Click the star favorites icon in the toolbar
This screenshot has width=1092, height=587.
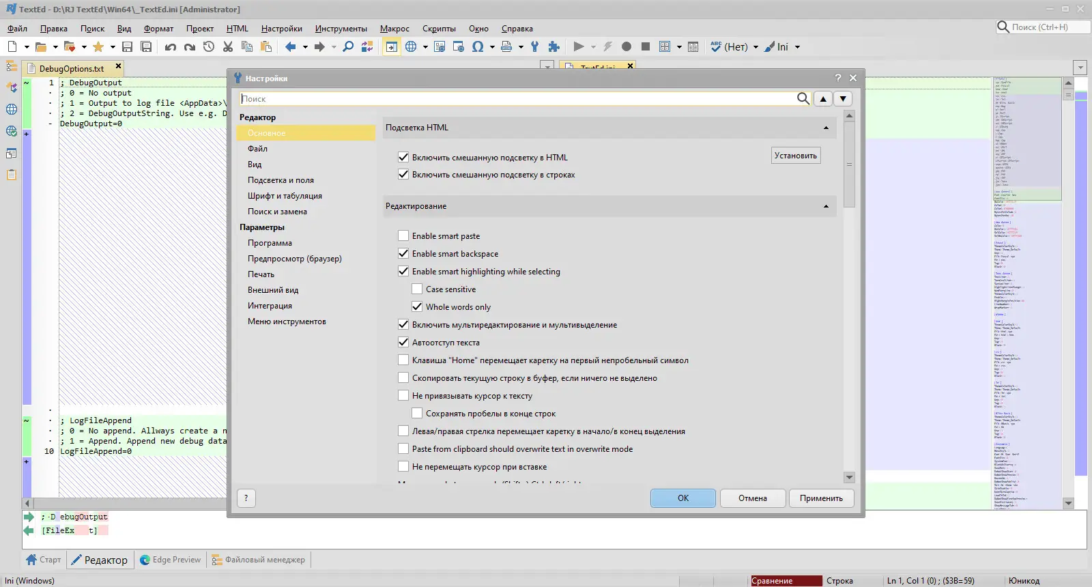(x=98, y=47)
